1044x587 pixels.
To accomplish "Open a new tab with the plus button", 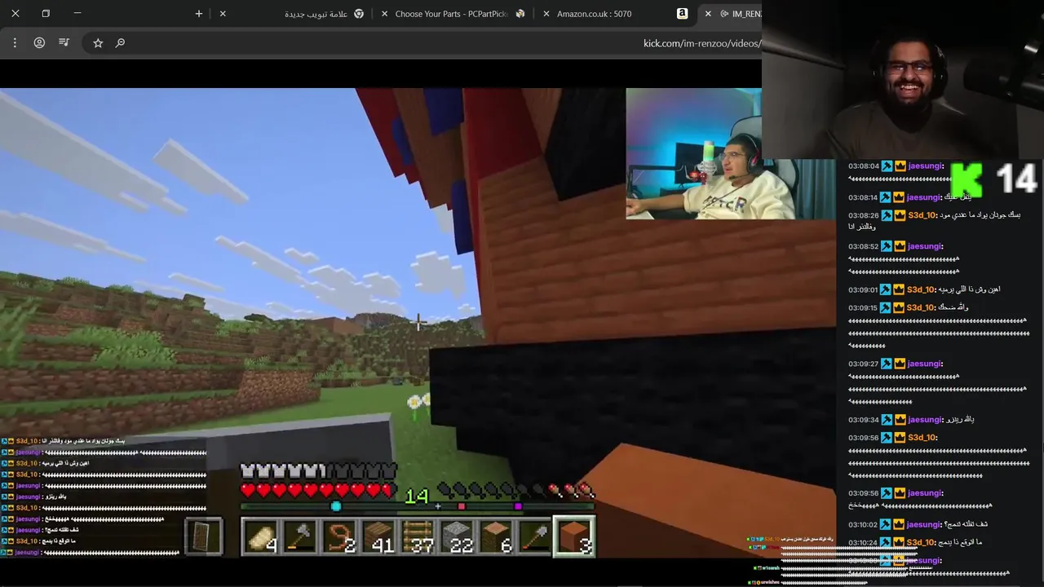I will (x=199, y=14).
